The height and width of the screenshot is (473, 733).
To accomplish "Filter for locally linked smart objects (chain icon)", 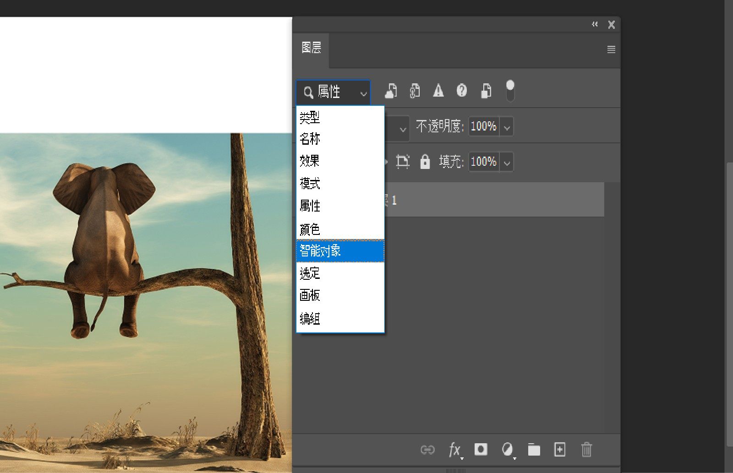I will (415, 91).
